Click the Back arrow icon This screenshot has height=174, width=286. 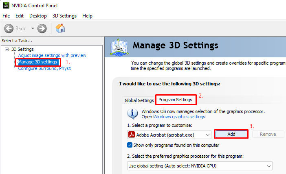click(9, 28)
